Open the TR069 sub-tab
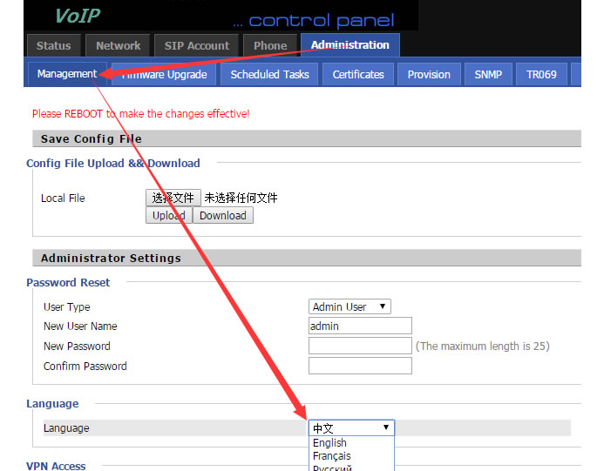The width and height of the screenshot is (604, 471). pos(541,75)
